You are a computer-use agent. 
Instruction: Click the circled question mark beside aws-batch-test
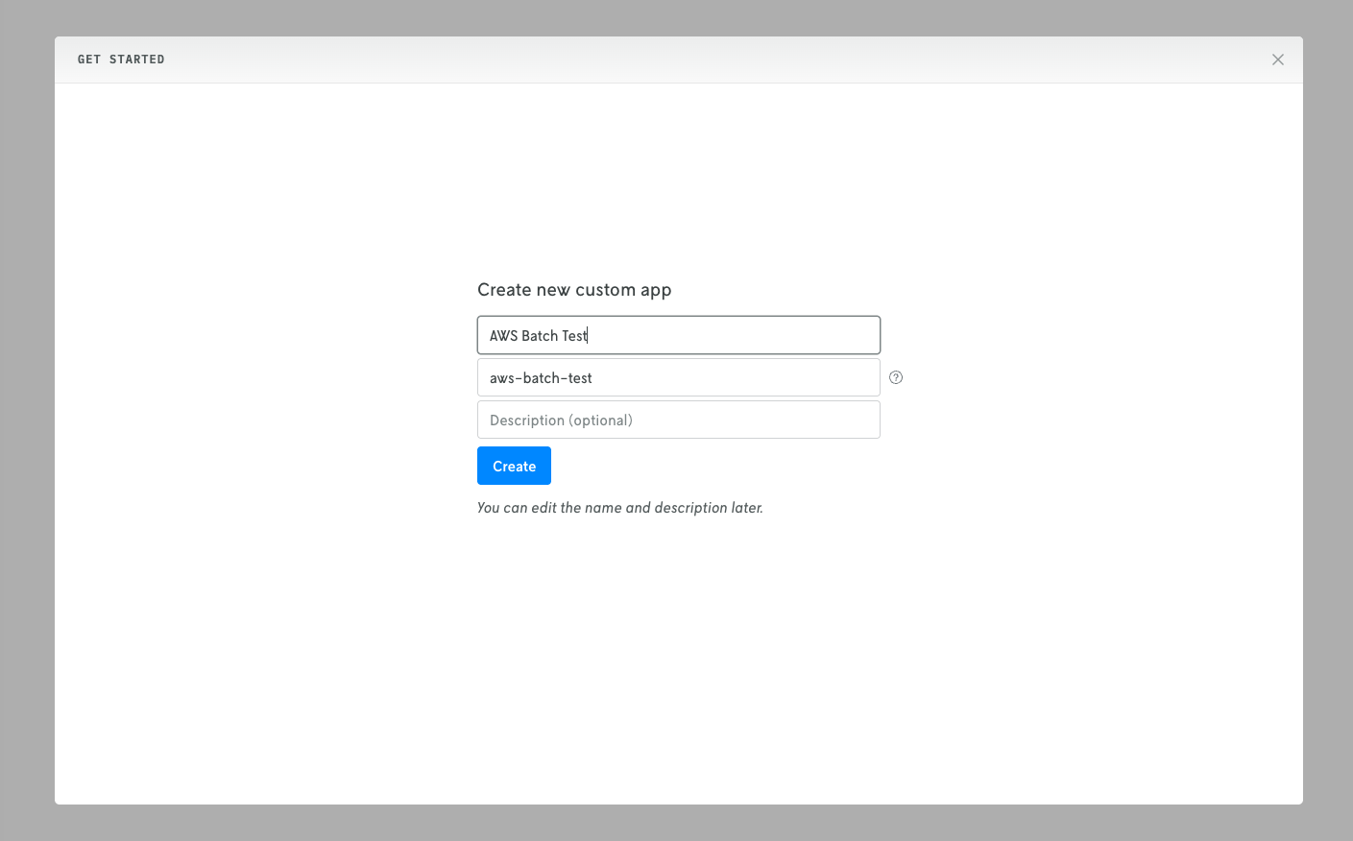[x=895, y=377]
